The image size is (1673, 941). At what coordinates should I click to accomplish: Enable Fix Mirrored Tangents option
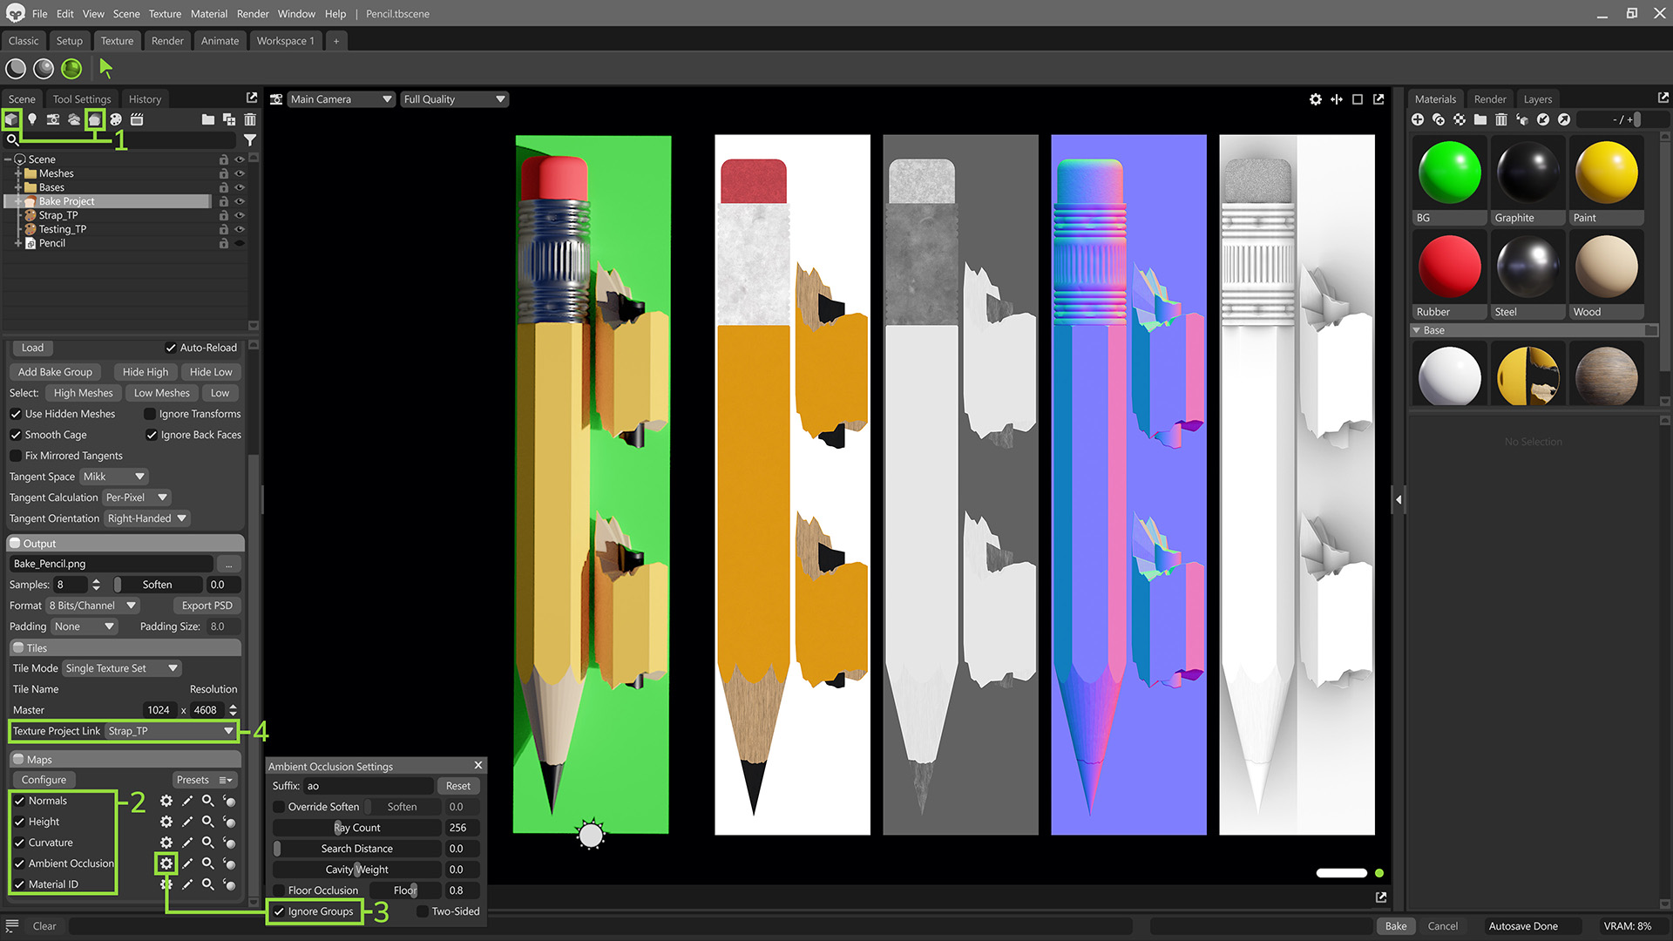click(16, 456)
